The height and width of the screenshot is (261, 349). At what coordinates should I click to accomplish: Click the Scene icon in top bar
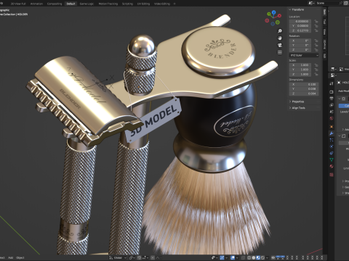click(312, 3)
